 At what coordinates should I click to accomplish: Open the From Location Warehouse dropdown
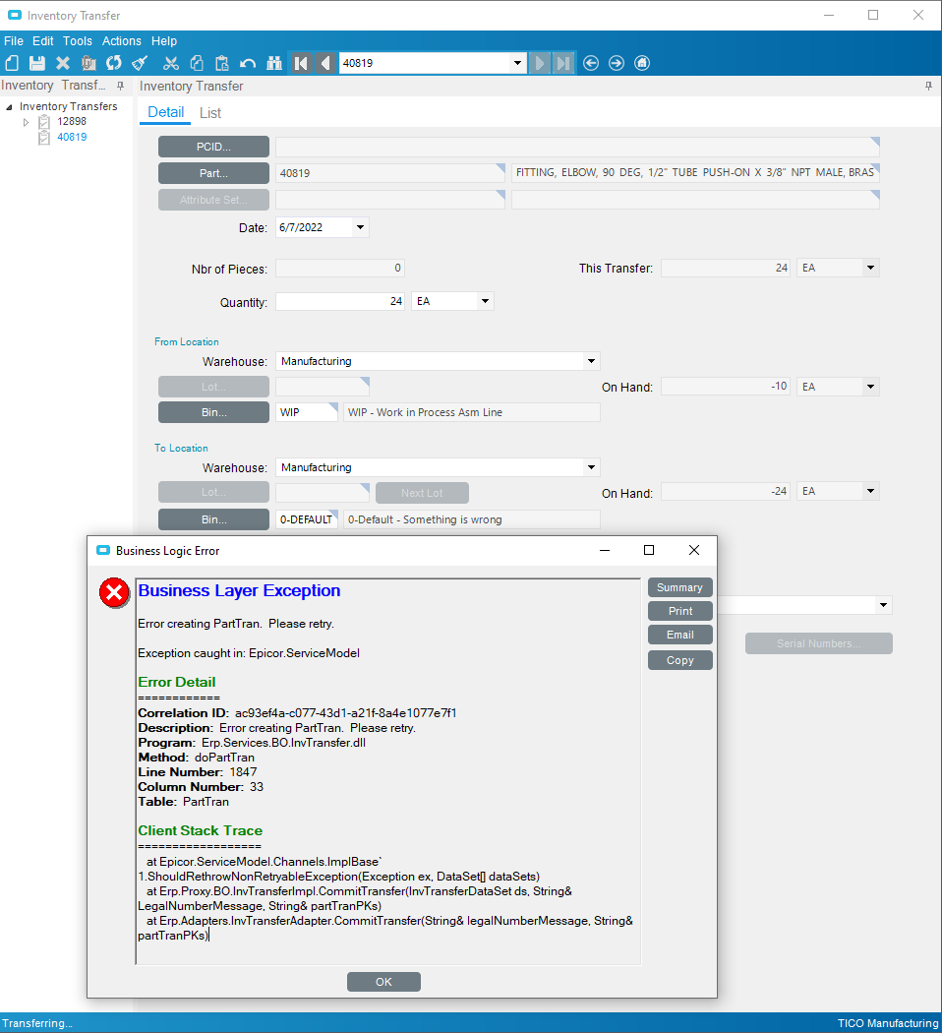tap(591, 361)
